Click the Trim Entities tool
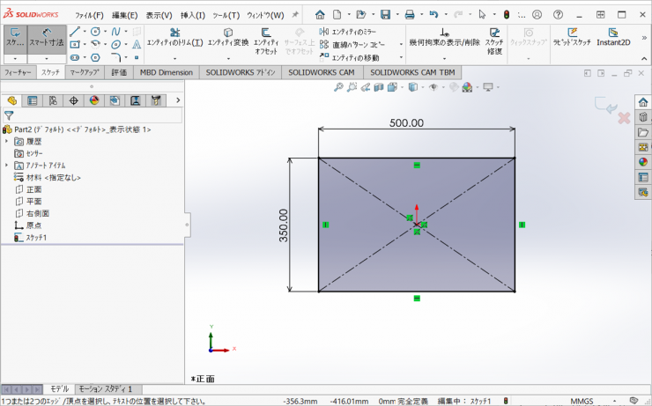This screenshot has height=406, width=652. click(x=174, y=38)
